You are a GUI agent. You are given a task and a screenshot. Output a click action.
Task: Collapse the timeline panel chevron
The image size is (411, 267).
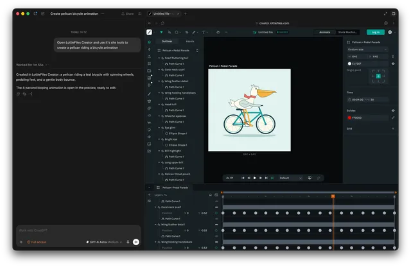tap(149, 187)
